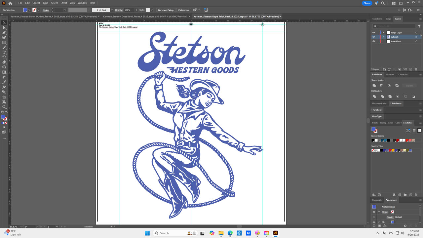This screenshot has width=423, height=238.
Task: Activate the Zoom tool in toolbar
Action: 4,107
